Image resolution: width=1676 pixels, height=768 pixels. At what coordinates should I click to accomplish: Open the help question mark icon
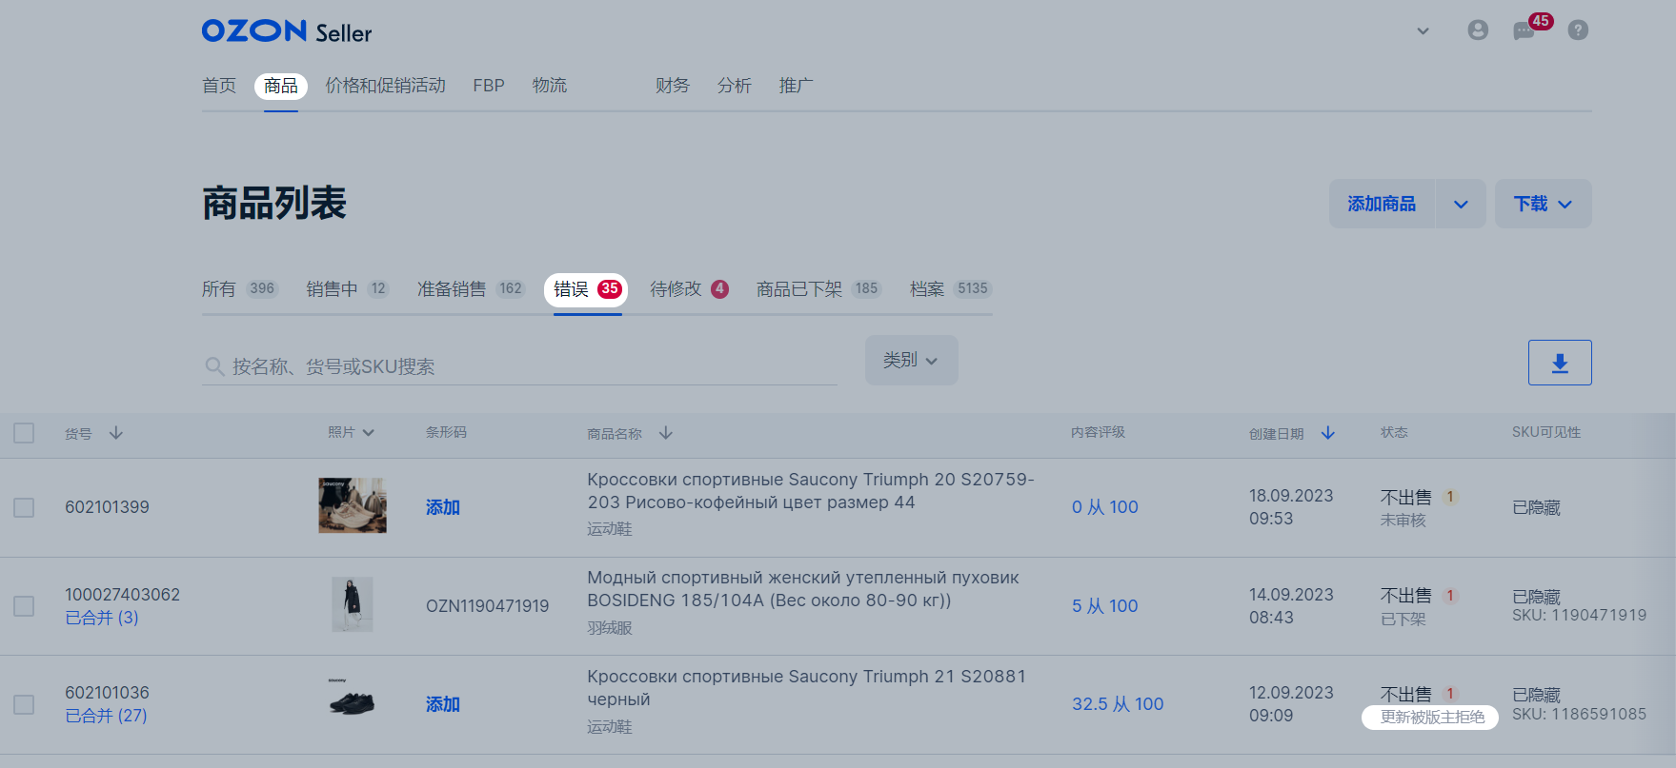(1578, 30)
